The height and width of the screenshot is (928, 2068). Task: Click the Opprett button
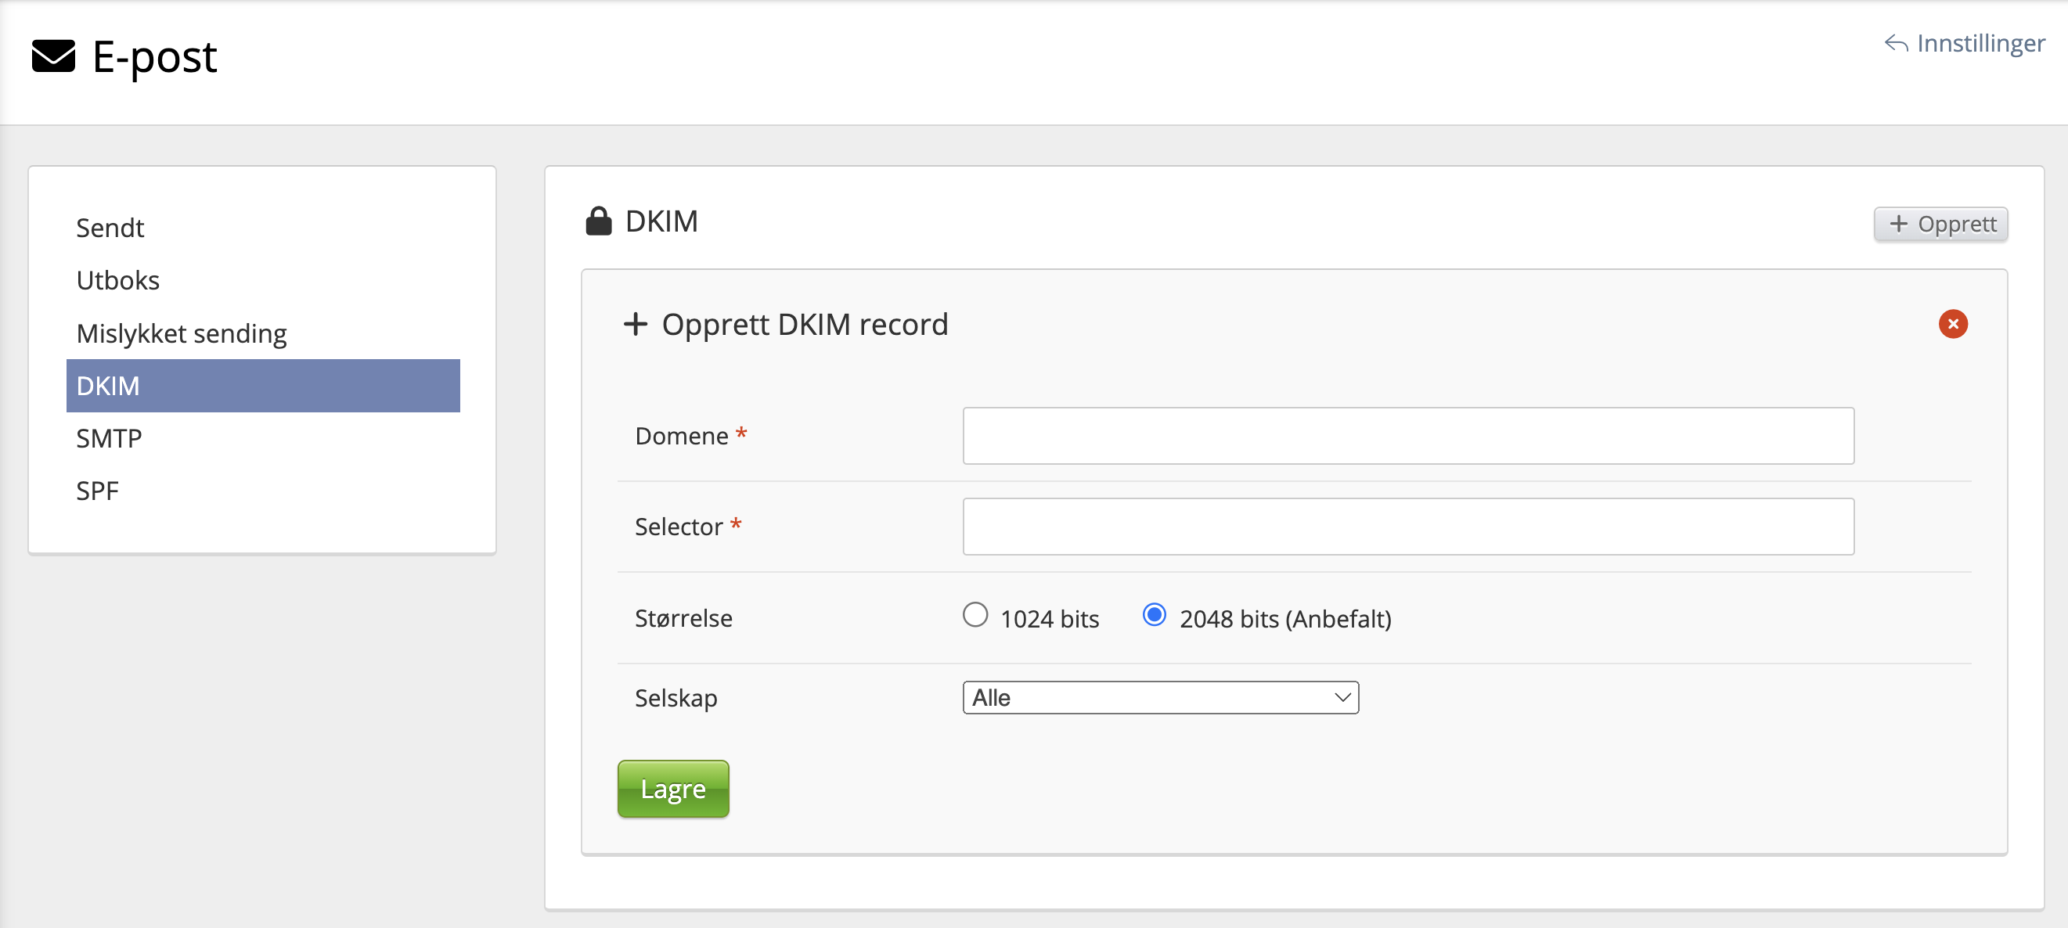tap(1940, 224)
